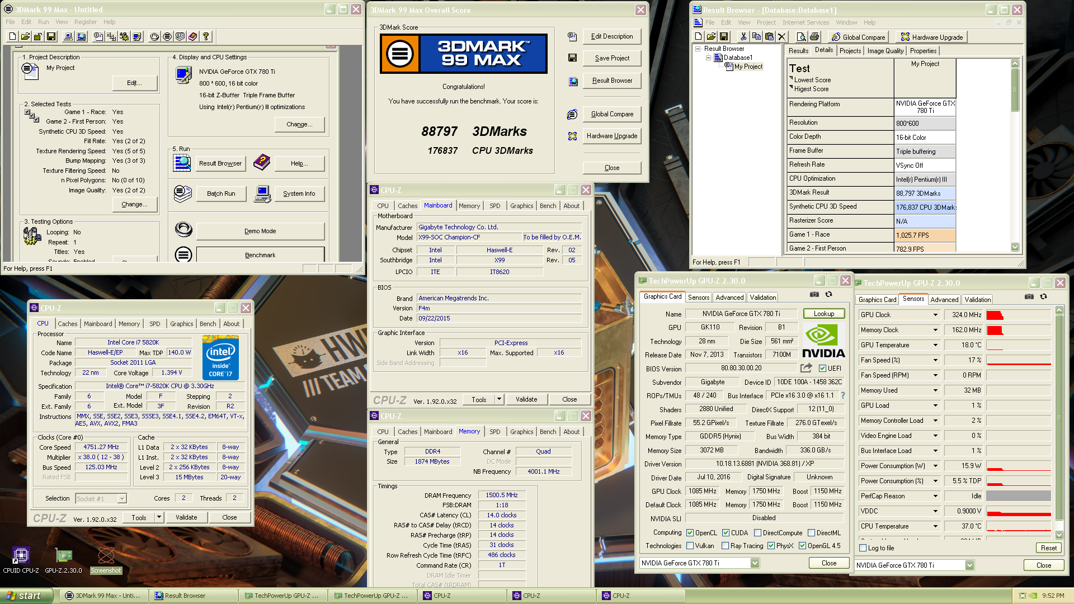1074x604 pixels.
Task: Click Save disk icon in Result Browser toolbar
Action: point(724,37)
